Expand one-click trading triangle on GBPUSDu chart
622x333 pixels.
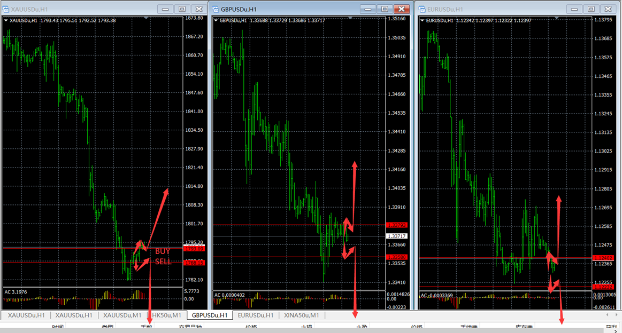tap(216, 21)
